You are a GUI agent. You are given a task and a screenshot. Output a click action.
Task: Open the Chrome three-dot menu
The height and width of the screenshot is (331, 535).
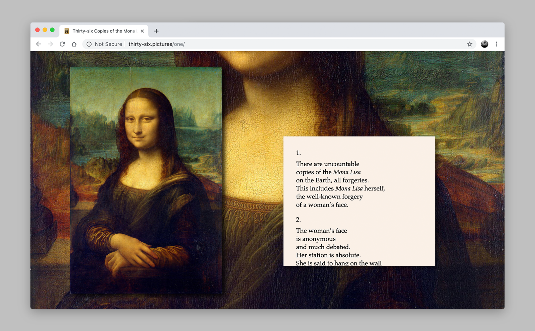click(496, 44)
